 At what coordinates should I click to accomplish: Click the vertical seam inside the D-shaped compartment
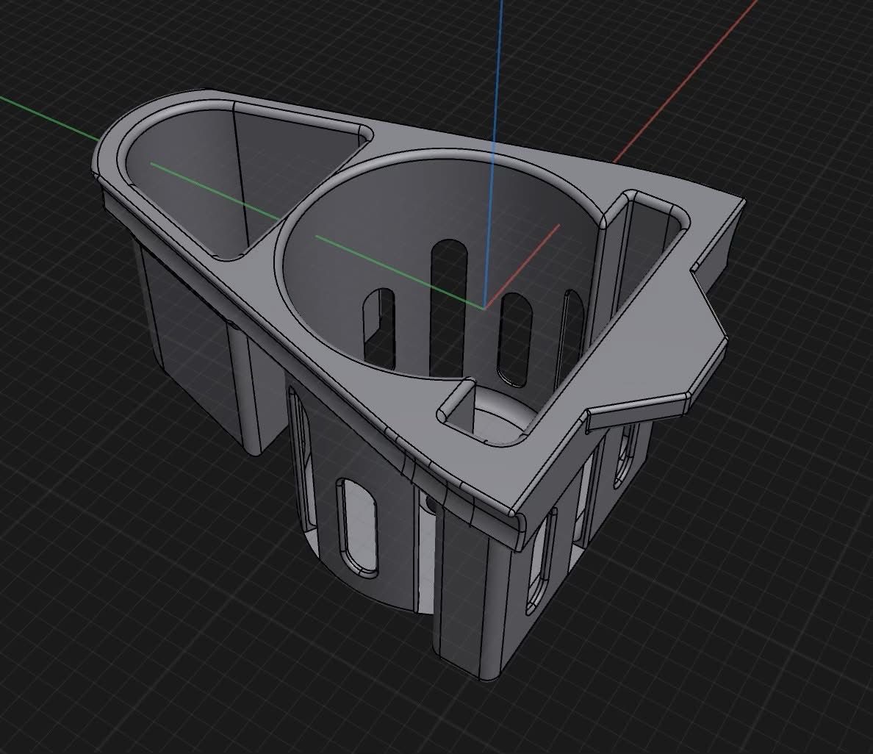coord(237,176)
